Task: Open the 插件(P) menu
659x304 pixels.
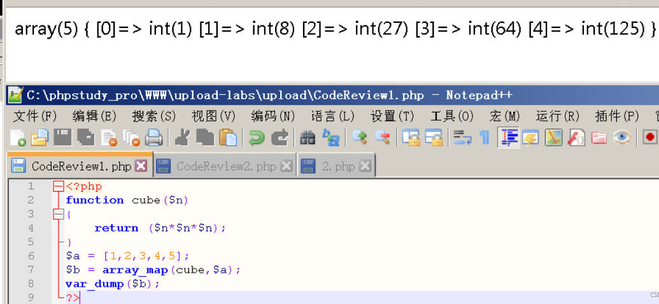Action: coord(618,116)
